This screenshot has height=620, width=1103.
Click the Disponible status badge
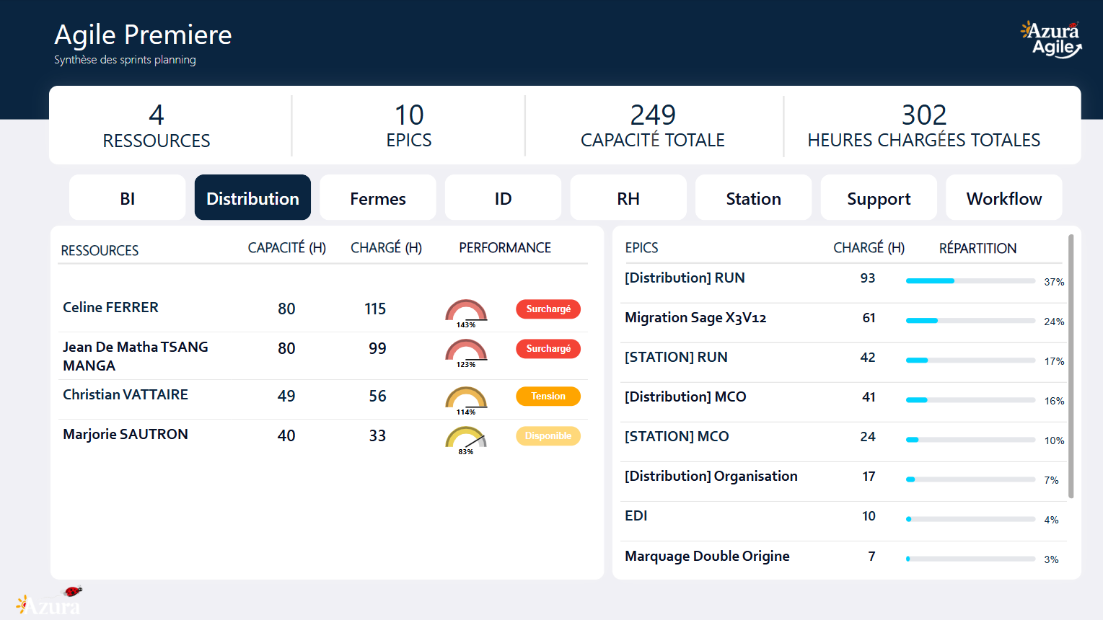point(548,436)
